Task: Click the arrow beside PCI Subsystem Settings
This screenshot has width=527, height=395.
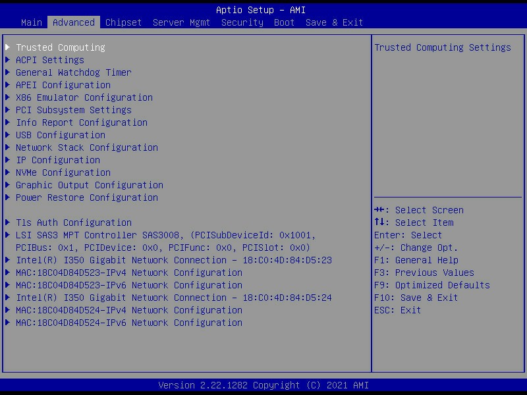Action: pos(8,110)
